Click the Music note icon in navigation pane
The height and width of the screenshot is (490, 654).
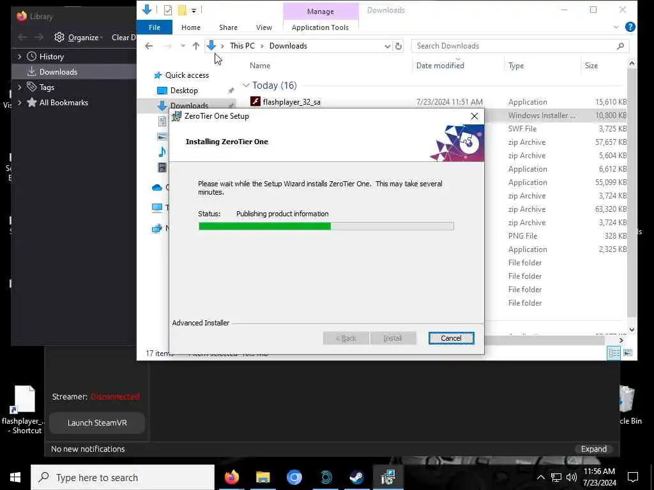162,152
